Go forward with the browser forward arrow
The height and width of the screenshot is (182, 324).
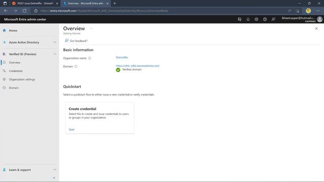(15, 11)
